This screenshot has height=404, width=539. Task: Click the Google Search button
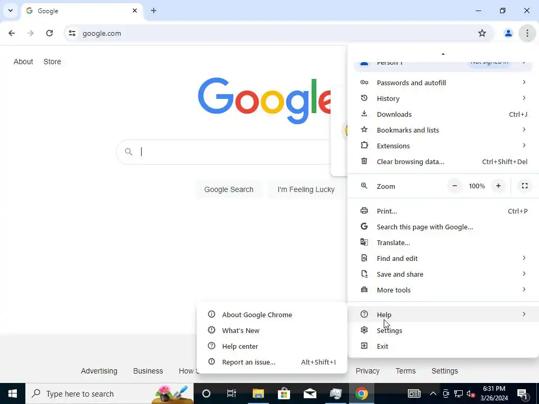[229, 189]
